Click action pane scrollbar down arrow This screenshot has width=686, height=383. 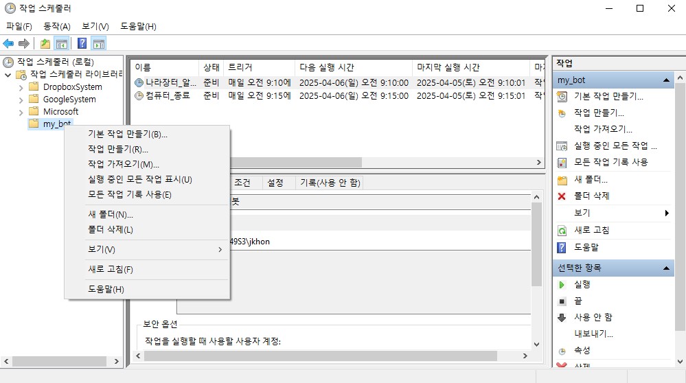click(x=680, y=362)
